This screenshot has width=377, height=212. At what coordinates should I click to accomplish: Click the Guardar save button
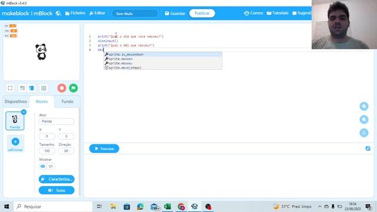[x=175, y=13]
